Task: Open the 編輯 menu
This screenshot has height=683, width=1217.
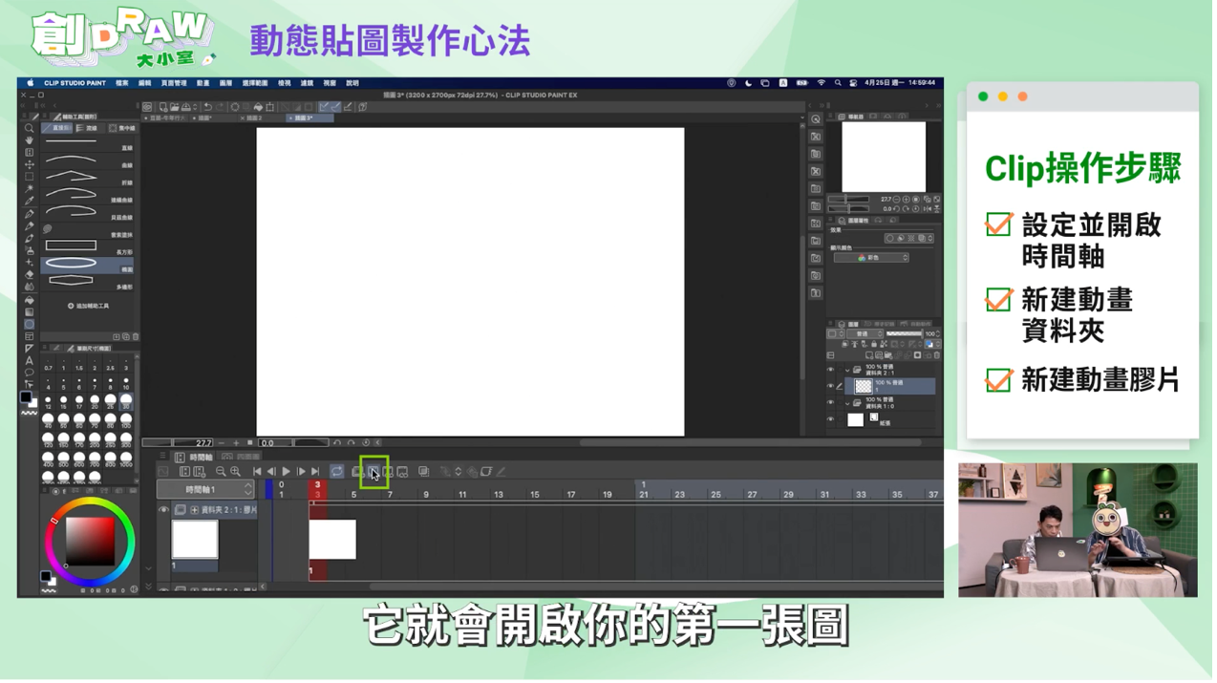Action: [x=145, y=83]
